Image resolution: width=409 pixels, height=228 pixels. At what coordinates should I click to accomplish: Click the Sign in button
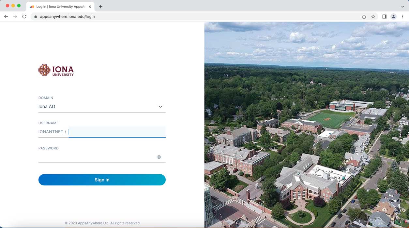point(102,180)
